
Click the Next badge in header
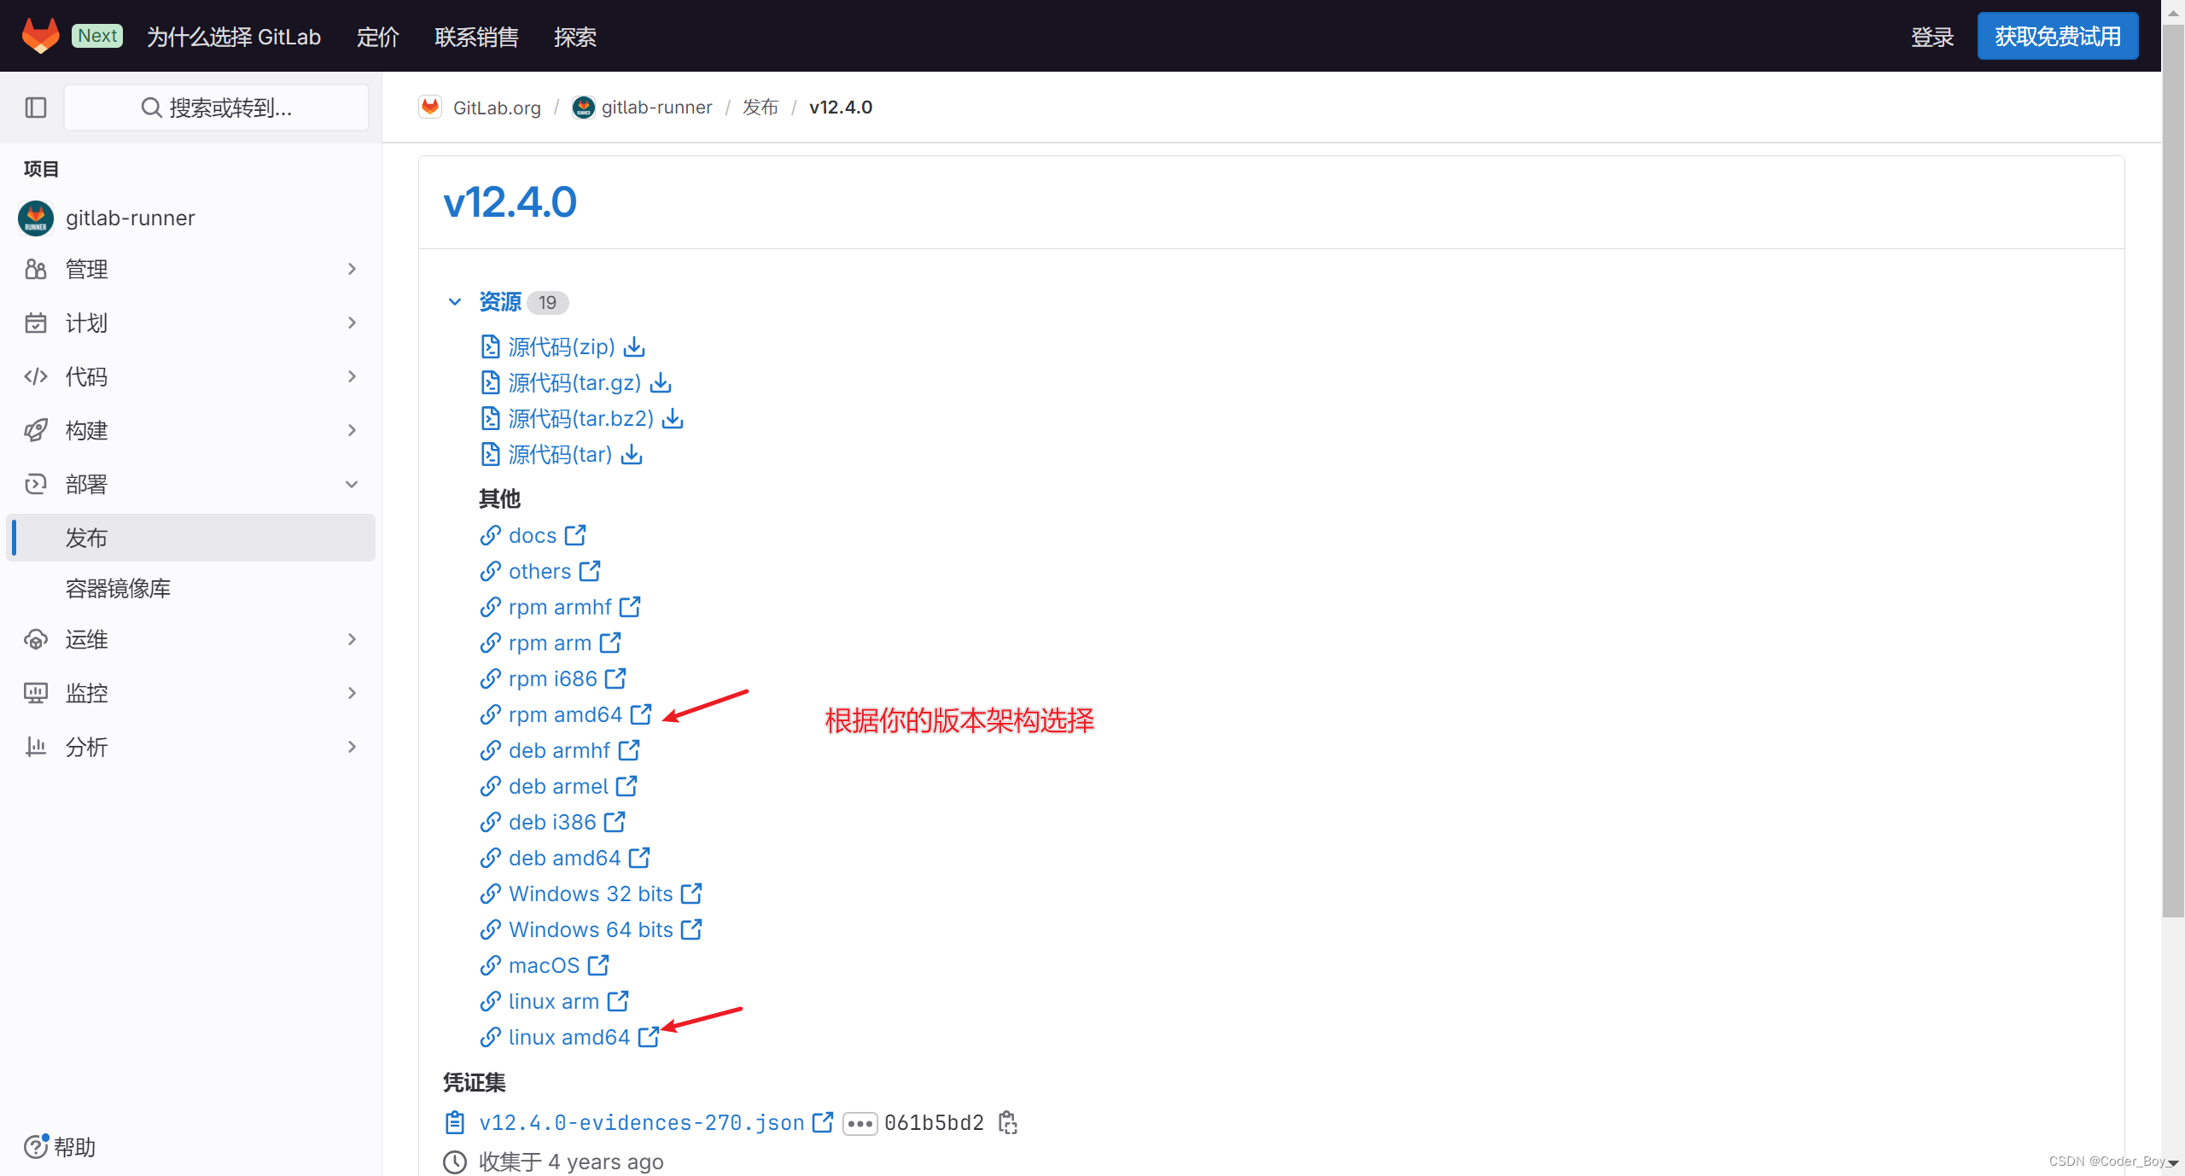[97, 36]
